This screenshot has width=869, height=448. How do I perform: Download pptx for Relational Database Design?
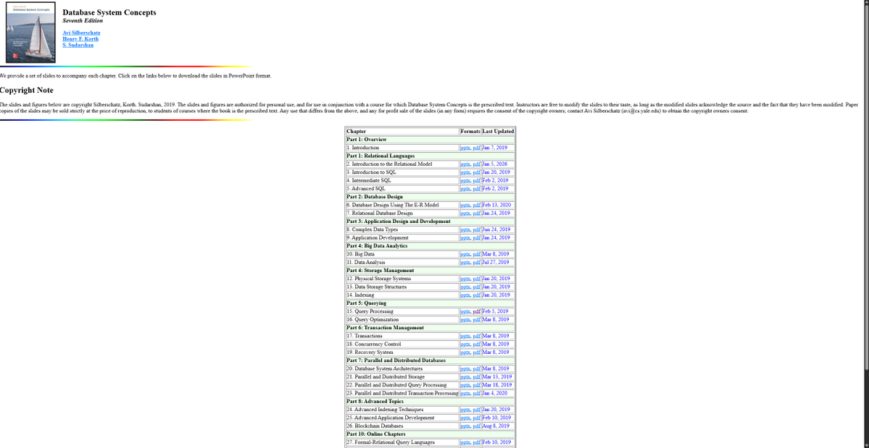pos(465,213)
